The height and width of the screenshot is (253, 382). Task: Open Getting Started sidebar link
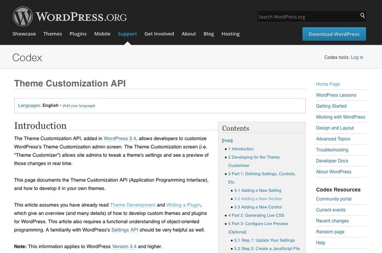[x=331, y=106]
